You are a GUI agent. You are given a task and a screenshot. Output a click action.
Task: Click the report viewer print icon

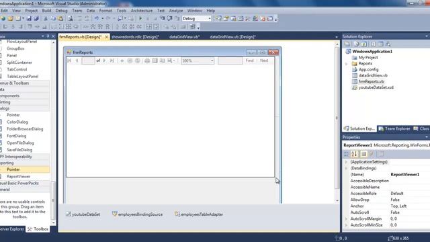pos(147,61)
